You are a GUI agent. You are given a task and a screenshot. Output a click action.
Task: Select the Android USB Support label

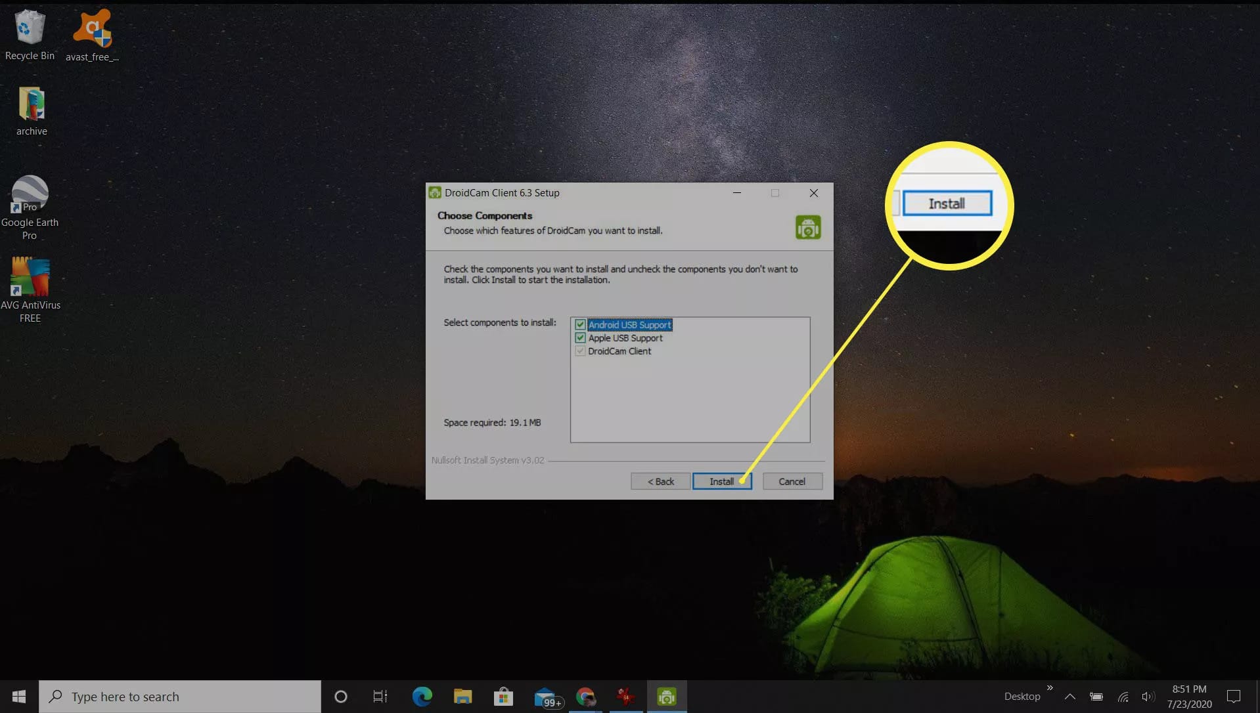(x=629, y=324)
